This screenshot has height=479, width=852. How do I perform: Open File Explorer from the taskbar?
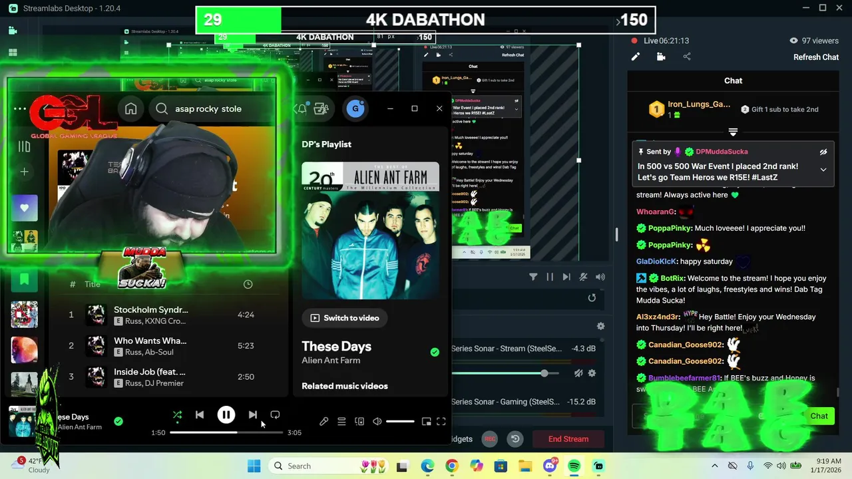pos(525,466)
